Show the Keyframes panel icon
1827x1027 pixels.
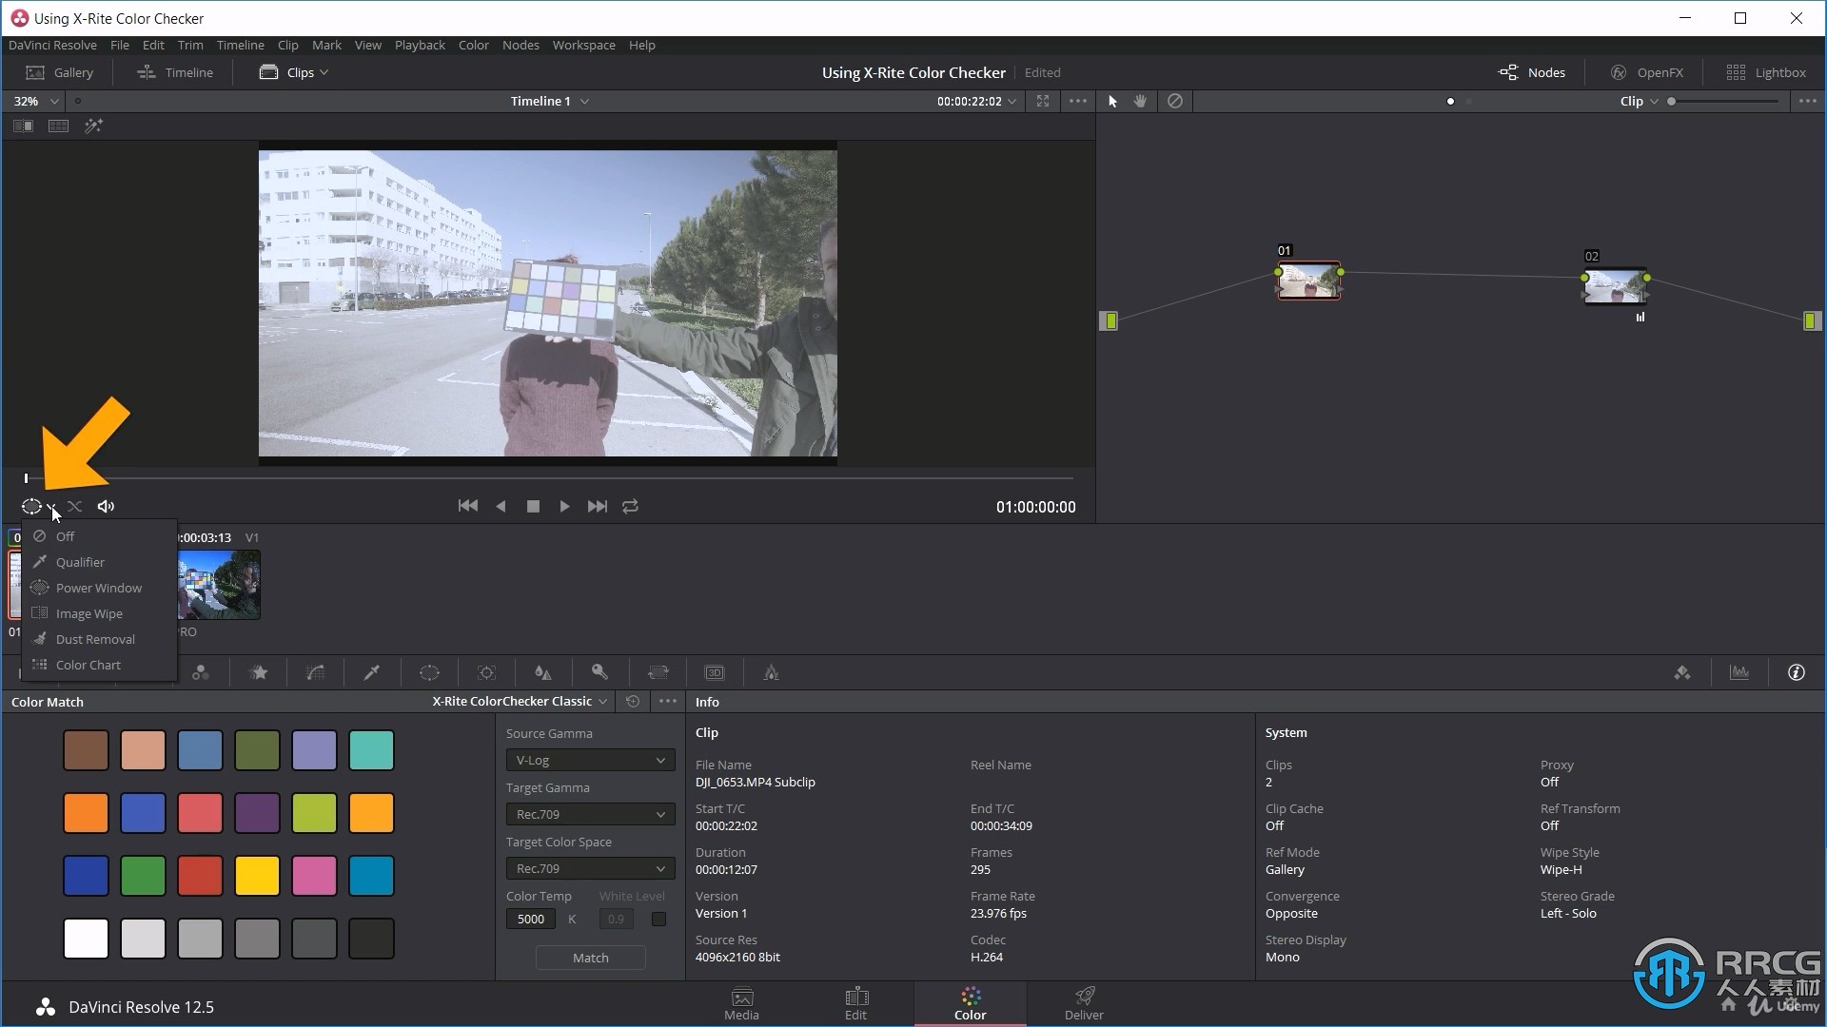pyautogui.click(x=1682, y=672)
